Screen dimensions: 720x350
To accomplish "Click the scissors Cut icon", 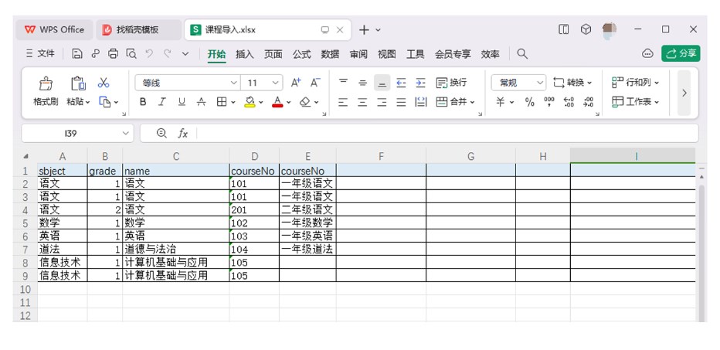I will [104, 83].
